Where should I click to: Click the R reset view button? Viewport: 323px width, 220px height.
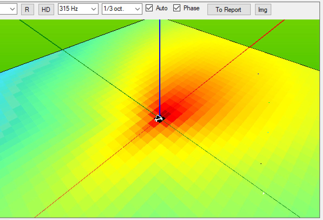tap(27, 9)
